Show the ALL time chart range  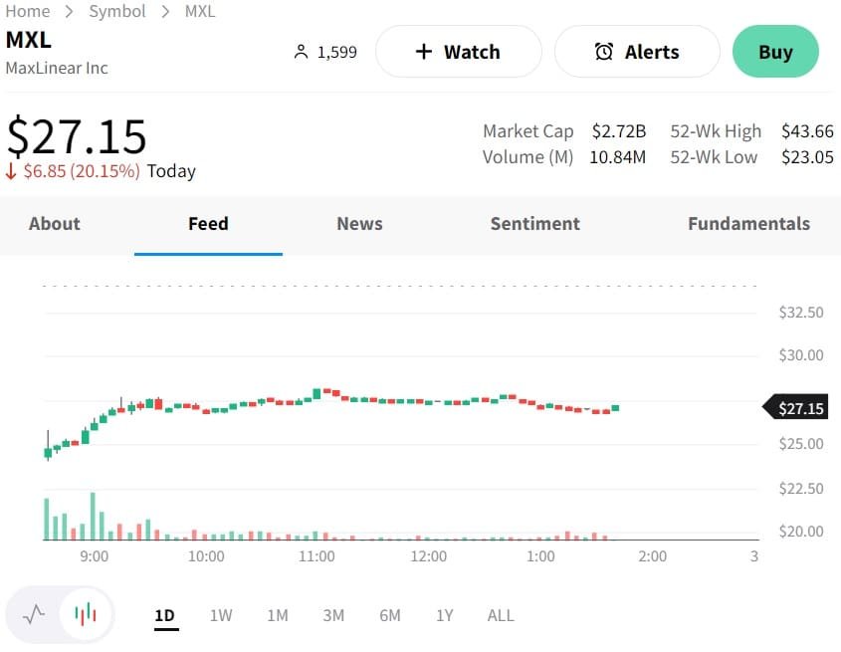pos(501,615)
